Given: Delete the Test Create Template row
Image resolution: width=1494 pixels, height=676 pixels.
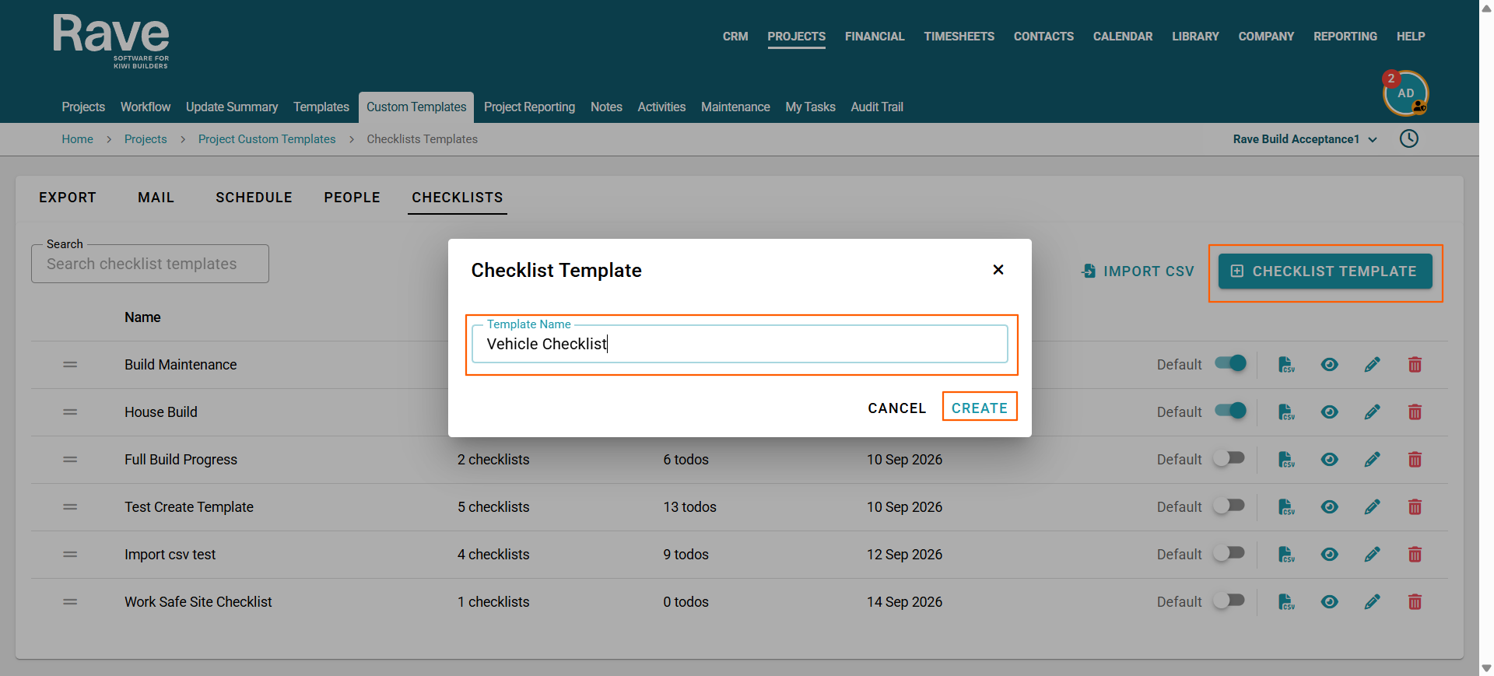Looking at the screenshot, I should 1415,507.
